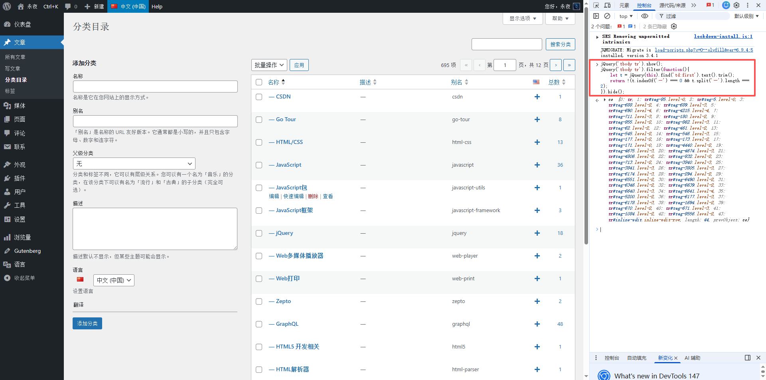The width and height of the screenshot is (766, 380).
Task: Check the JavaScript category checkbox
Action: [x=259, y=165]
